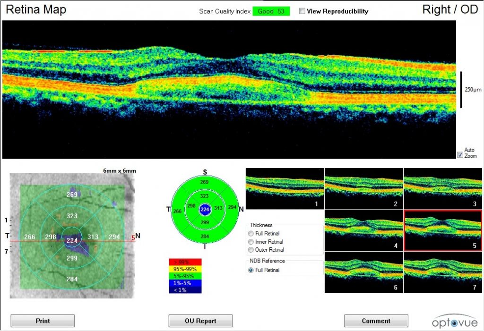Enable View Reproducibility
The image size is (484, 331).
(x=301, y=11)
